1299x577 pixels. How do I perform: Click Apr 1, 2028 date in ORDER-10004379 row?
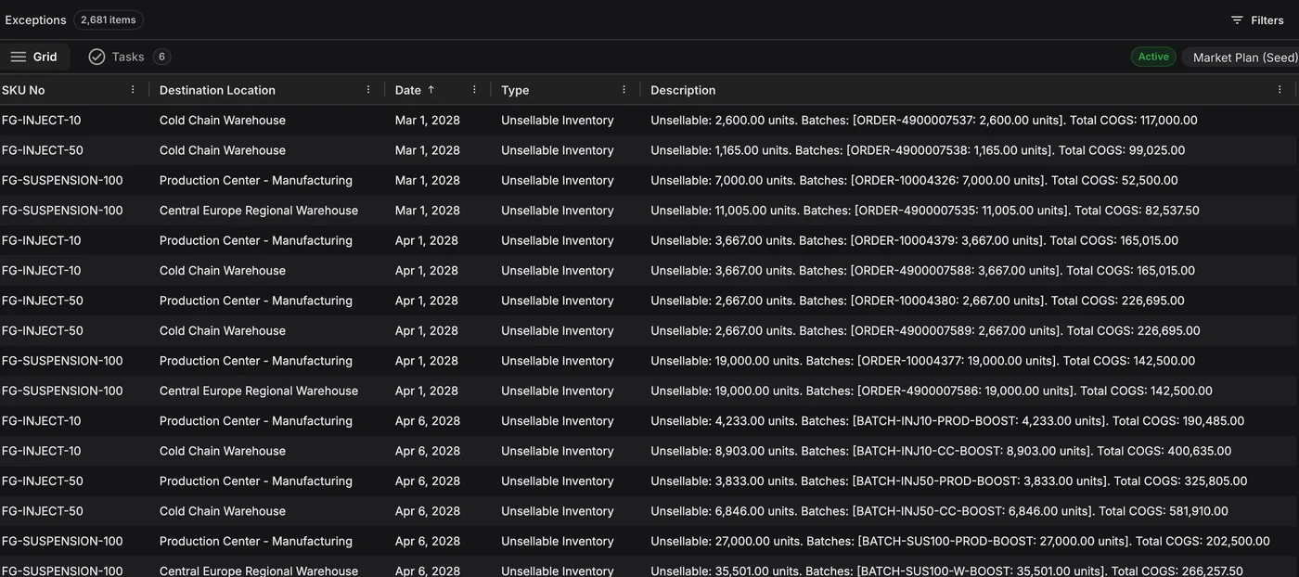coord(427,240)
